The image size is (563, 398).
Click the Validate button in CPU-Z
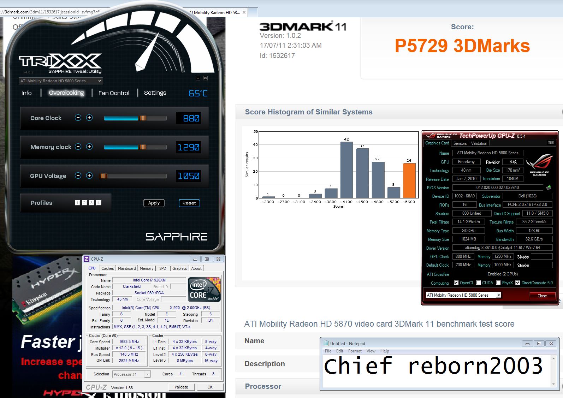pos(181,387)
